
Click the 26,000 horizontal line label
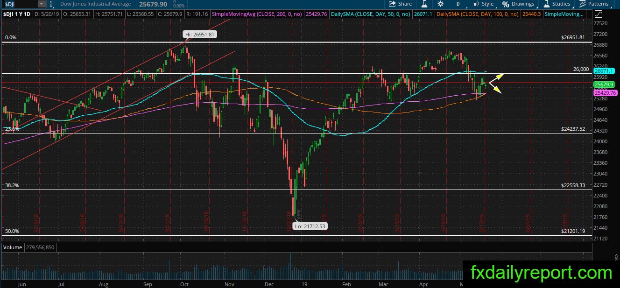(x=581, y=69)
